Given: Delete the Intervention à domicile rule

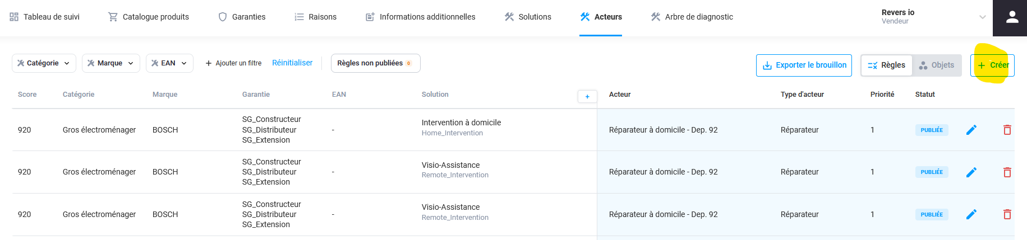Looking at the screenshot, I should coord(1007,130).
